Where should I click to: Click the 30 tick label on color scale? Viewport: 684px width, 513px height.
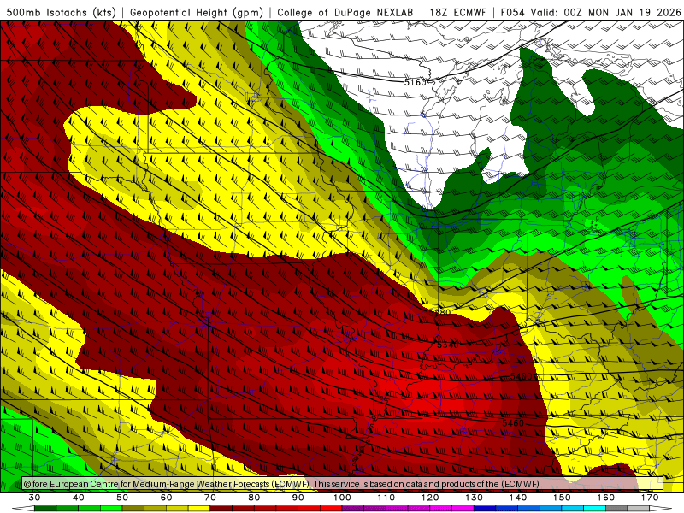coord(34,498)
